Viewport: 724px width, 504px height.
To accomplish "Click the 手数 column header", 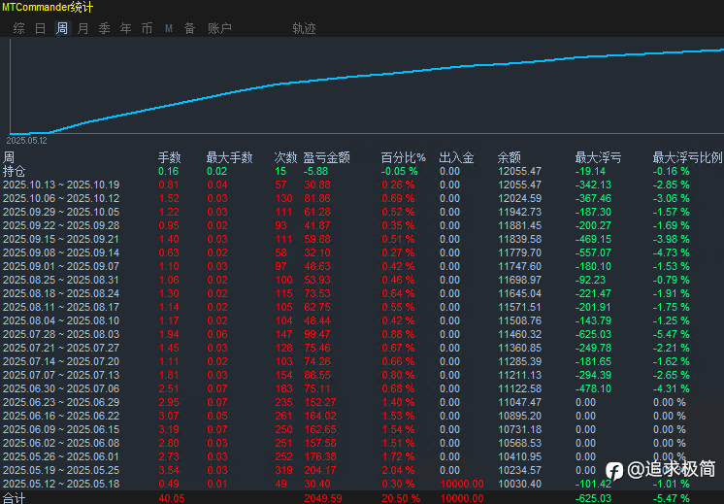I will point(170,157).
